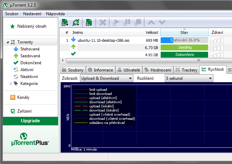Click the Add Torrent toolbar icon
The width and height of the screenshot is (232, 164).
pyautogui.click(x=65, y=22)
